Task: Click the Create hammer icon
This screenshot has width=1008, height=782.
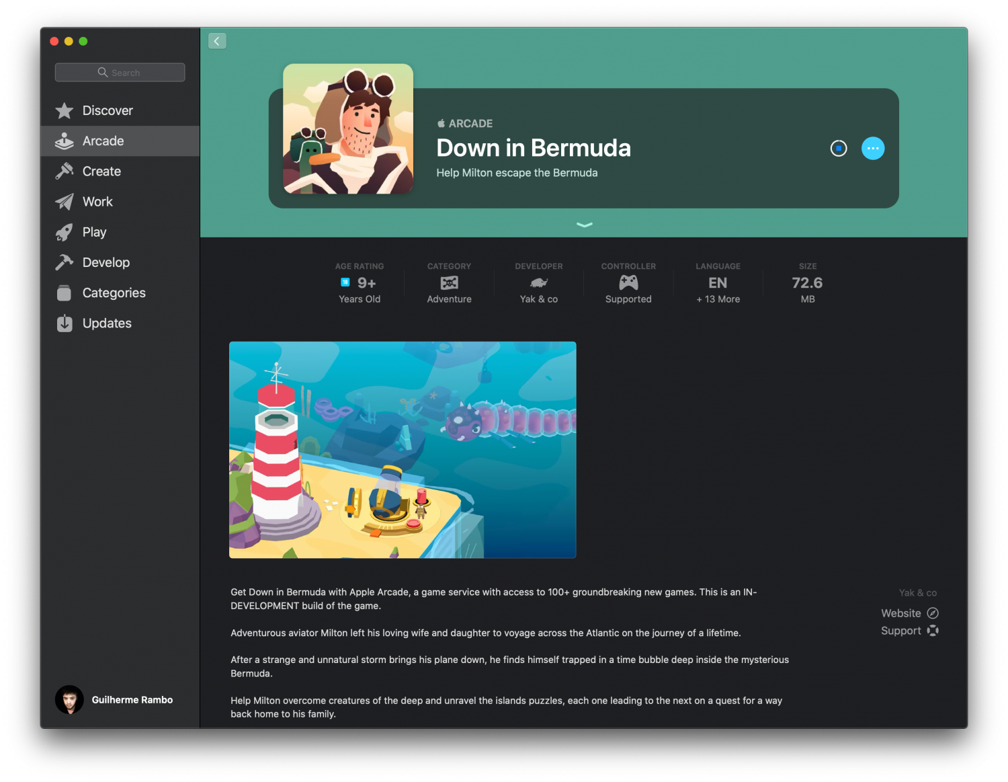Action: pyautogui.click(x=65, y=171)
